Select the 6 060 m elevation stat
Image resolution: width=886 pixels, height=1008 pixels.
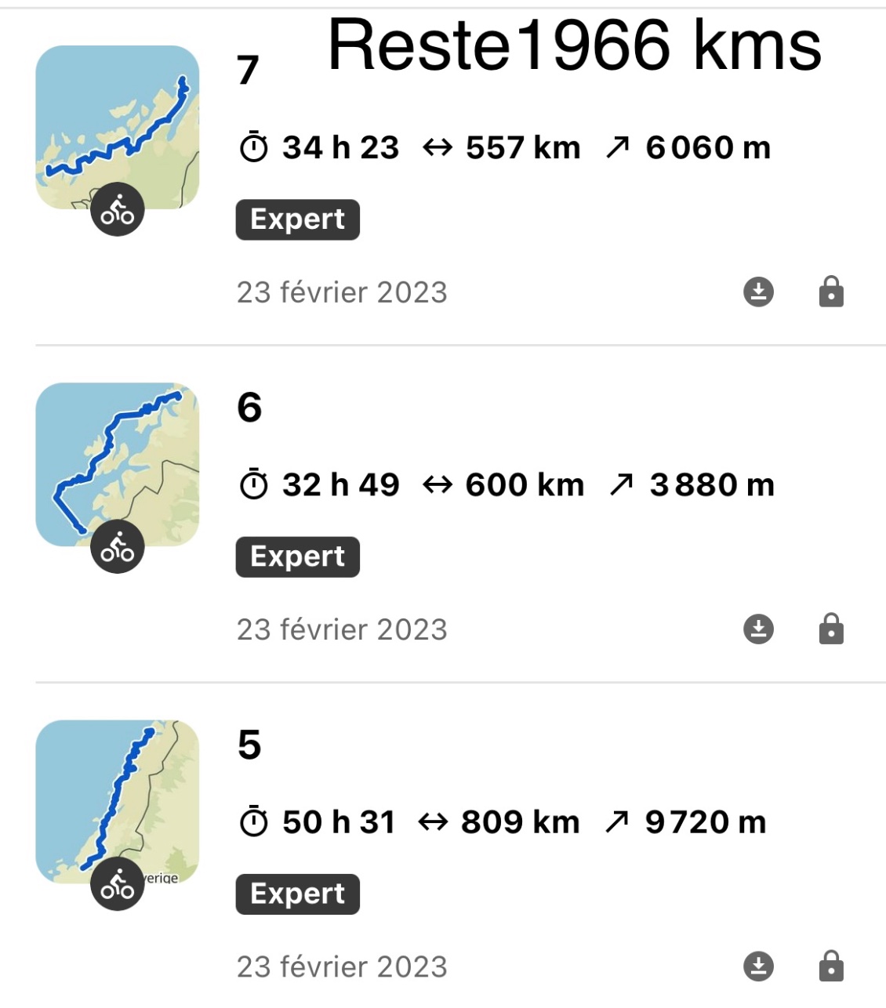[688, 147]
